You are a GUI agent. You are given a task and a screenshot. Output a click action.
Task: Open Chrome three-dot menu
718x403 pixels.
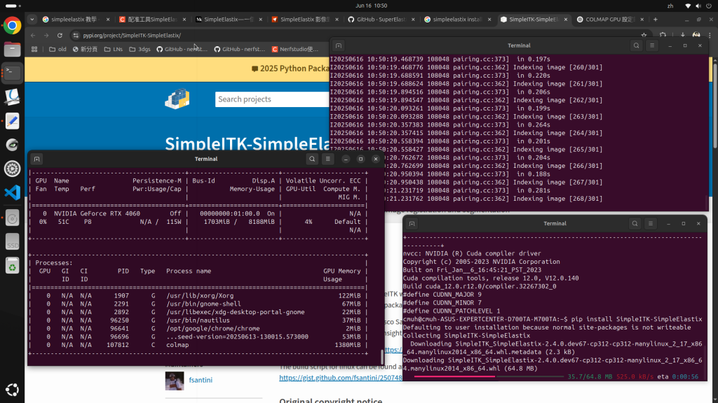pos(710,35)
